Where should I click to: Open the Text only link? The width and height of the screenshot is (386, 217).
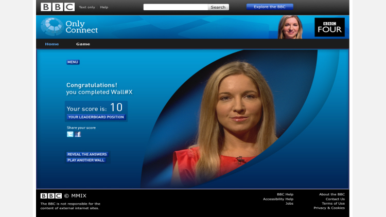click(x=87, y=7)
